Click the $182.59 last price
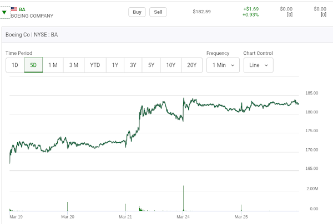 click(201, 12)
